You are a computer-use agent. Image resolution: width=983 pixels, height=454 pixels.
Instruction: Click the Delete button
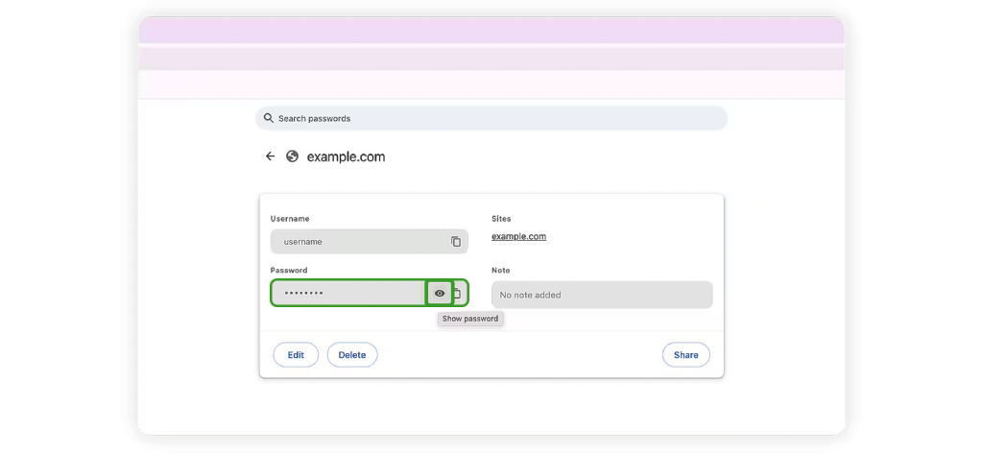pos(352,355)
